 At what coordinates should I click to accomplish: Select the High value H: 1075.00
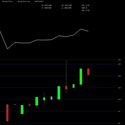pyautogui.click(x=66, y=5)
